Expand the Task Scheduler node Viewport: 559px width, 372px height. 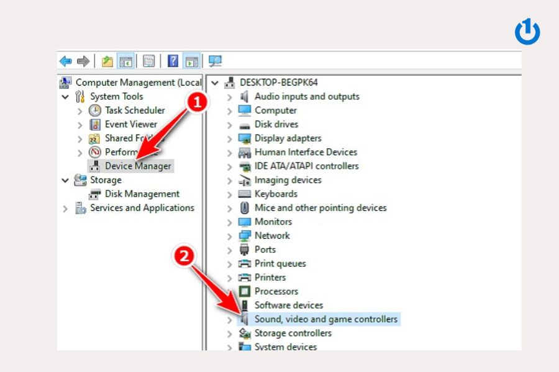coord(80,111)
